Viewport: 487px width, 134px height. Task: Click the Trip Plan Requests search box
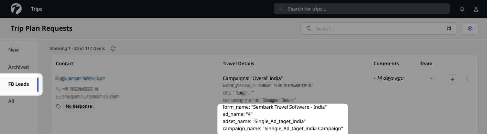[x=379, y=28]
